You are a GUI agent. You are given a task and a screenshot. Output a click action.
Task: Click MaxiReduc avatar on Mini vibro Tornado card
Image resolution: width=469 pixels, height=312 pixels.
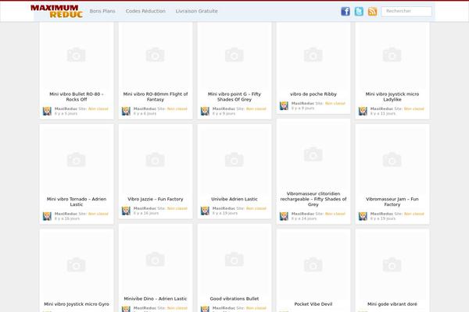pyautogui.click(x=47, y=216)
